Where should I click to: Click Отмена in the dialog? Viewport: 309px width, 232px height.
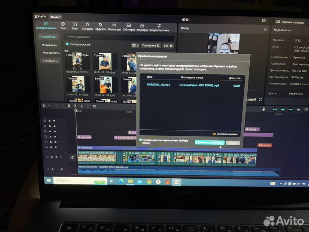(x=233, y=143)
